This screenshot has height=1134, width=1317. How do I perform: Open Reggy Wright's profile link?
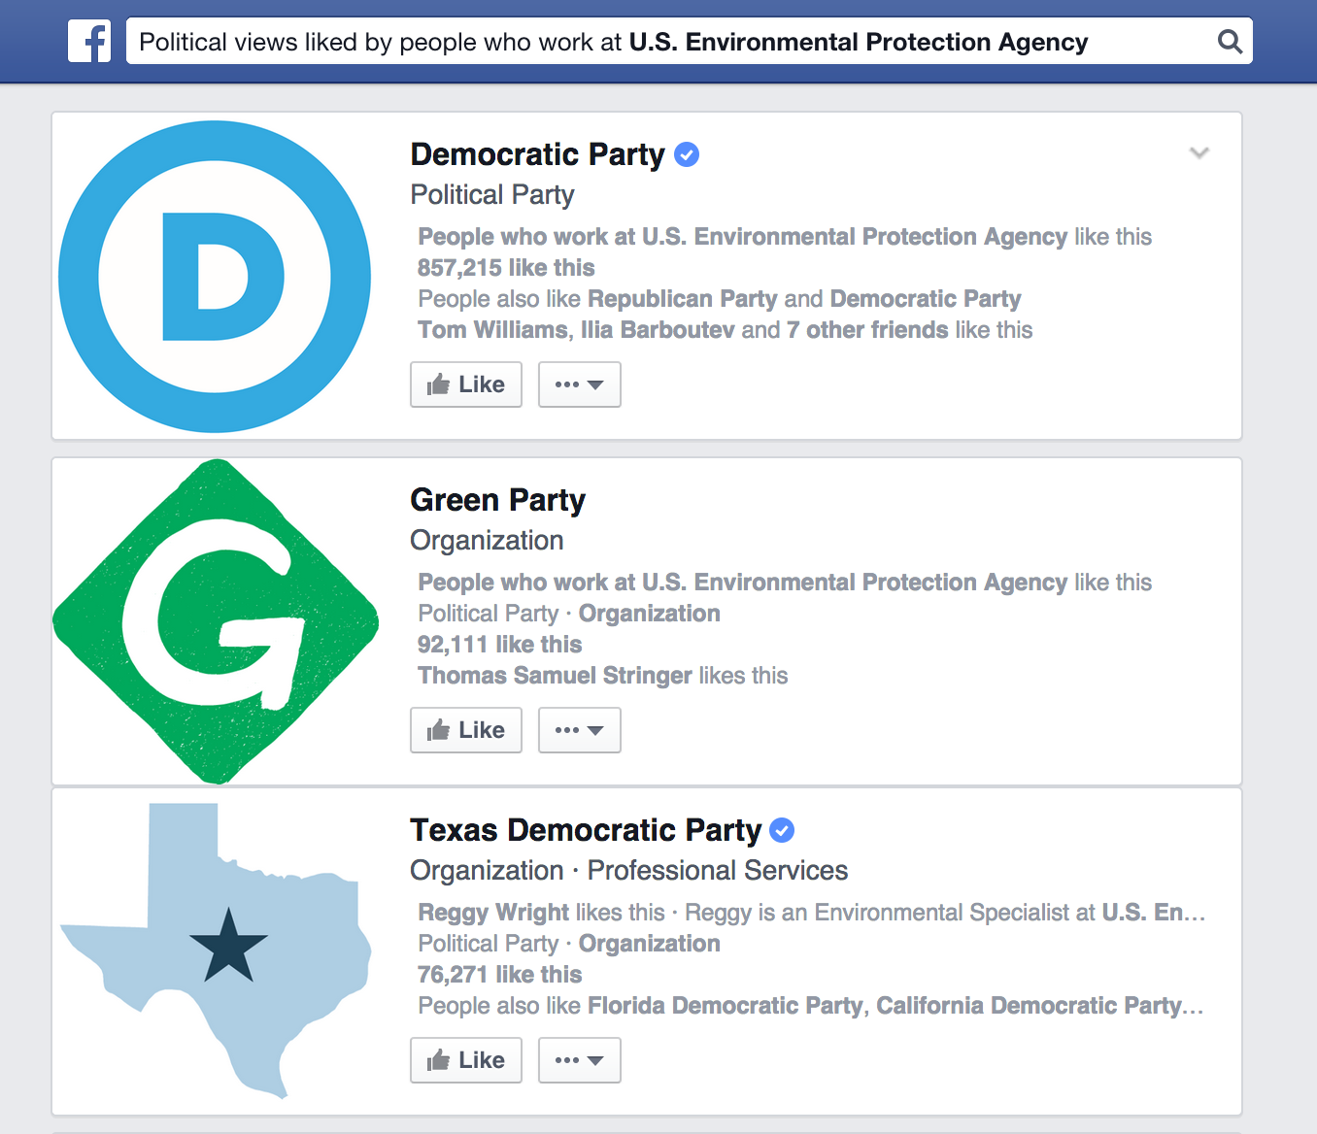click(x=493, y=913)
